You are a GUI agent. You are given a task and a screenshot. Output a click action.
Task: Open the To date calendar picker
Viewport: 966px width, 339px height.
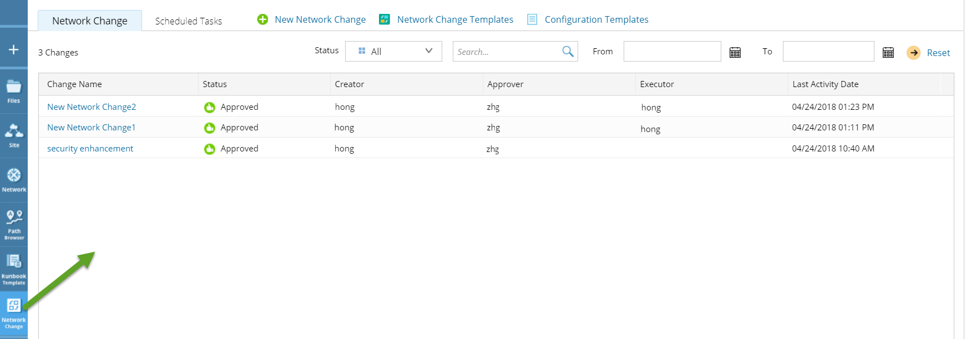(x=888, y=52)
